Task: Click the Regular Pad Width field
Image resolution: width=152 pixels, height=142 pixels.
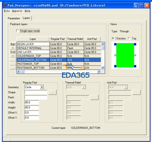Action: (32, 103)
